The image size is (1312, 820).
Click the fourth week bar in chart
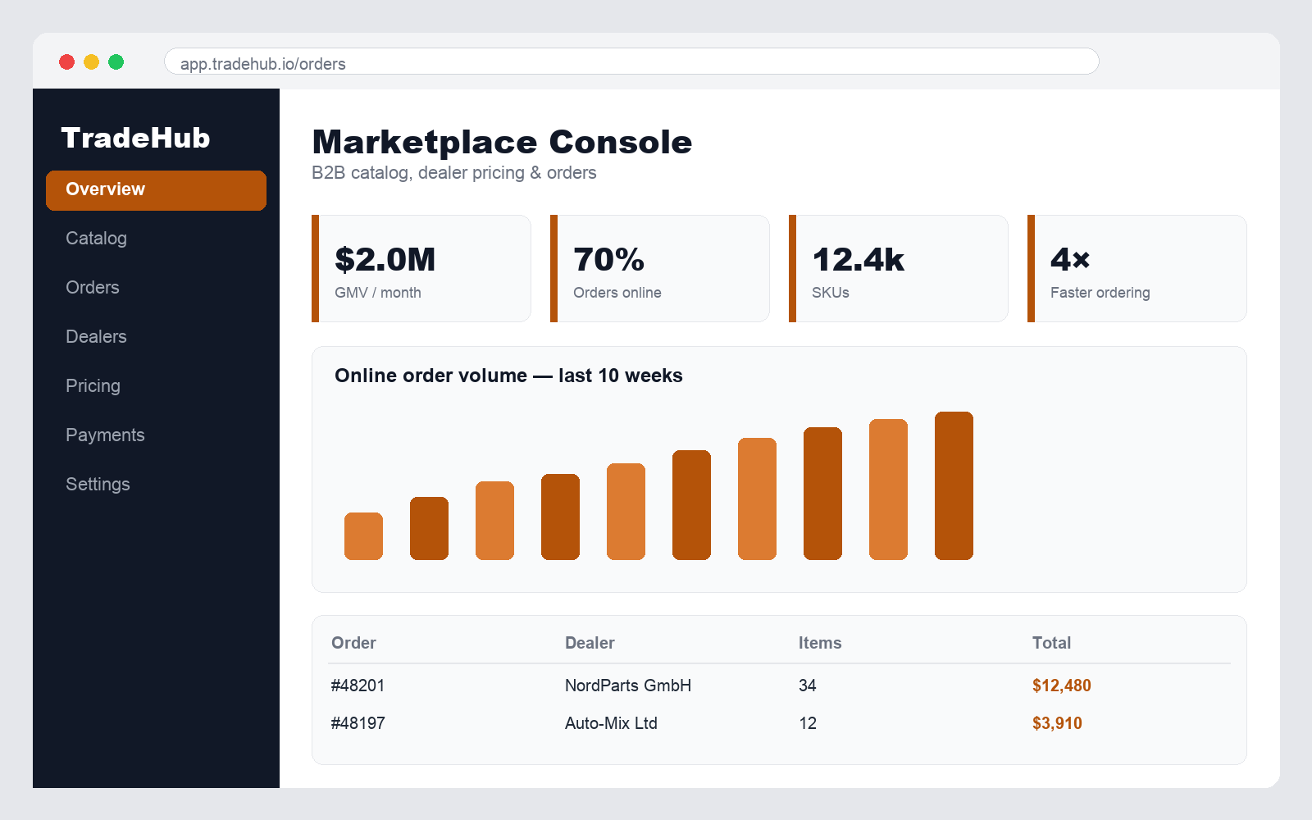561,517
